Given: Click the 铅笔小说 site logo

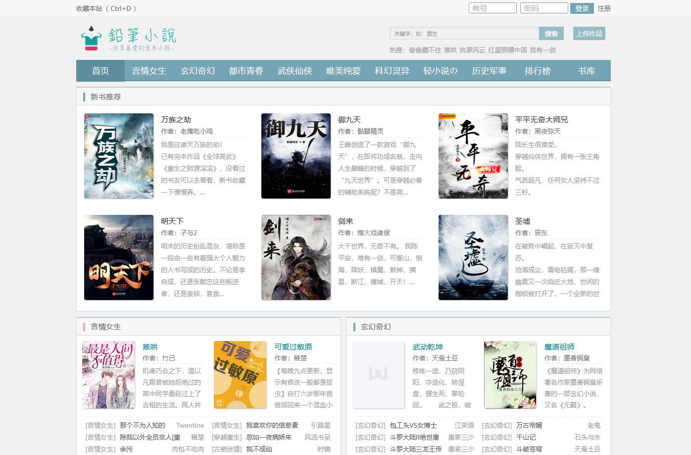Looking at the screenshot, I should tap(128, 39).
